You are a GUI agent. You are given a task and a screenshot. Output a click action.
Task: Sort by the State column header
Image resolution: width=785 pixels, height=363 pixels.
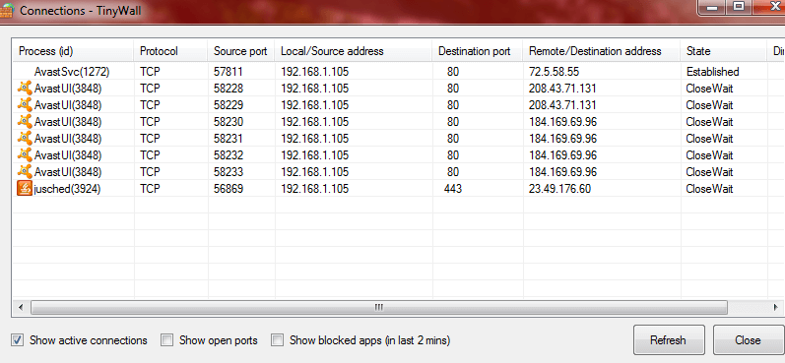coord(723,51)
